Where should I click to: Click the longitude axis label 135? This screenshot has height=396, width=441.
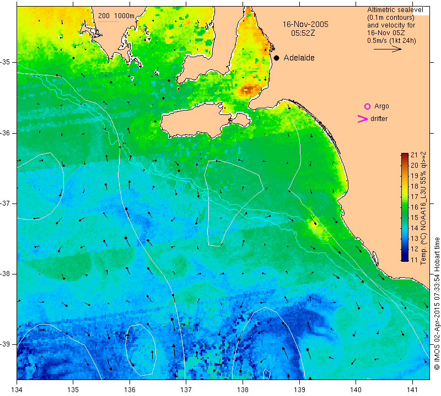73,390
